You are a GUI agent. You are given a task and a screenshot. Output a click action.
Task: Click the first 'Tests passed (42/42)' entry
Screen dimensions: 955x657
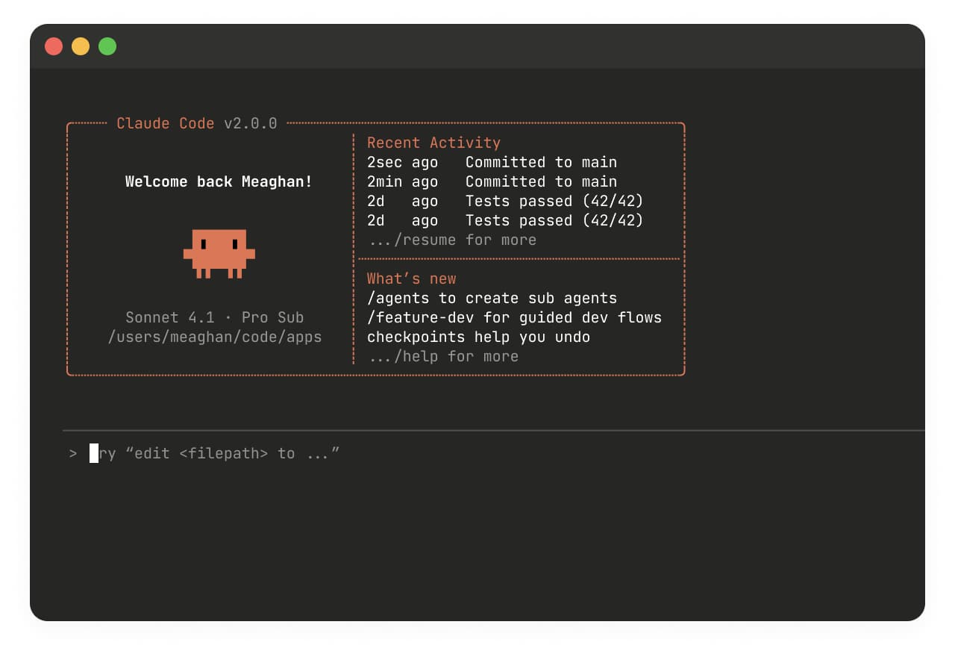click(504, 201)
